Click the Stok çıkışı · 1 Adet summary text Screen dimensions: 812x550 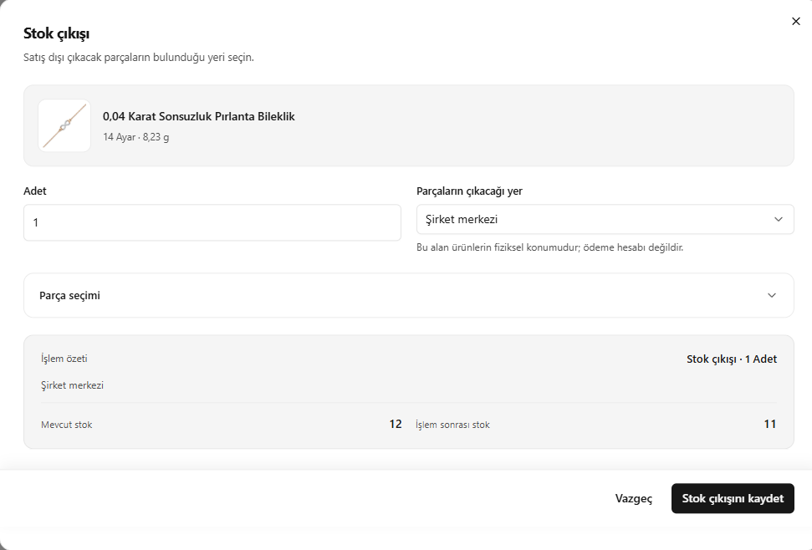pos(732,359)
